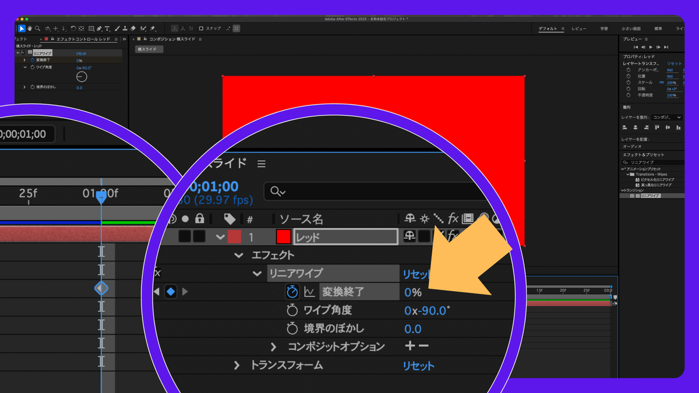
Task: Select the Puppet Pin tool
Action: (153, 29)
